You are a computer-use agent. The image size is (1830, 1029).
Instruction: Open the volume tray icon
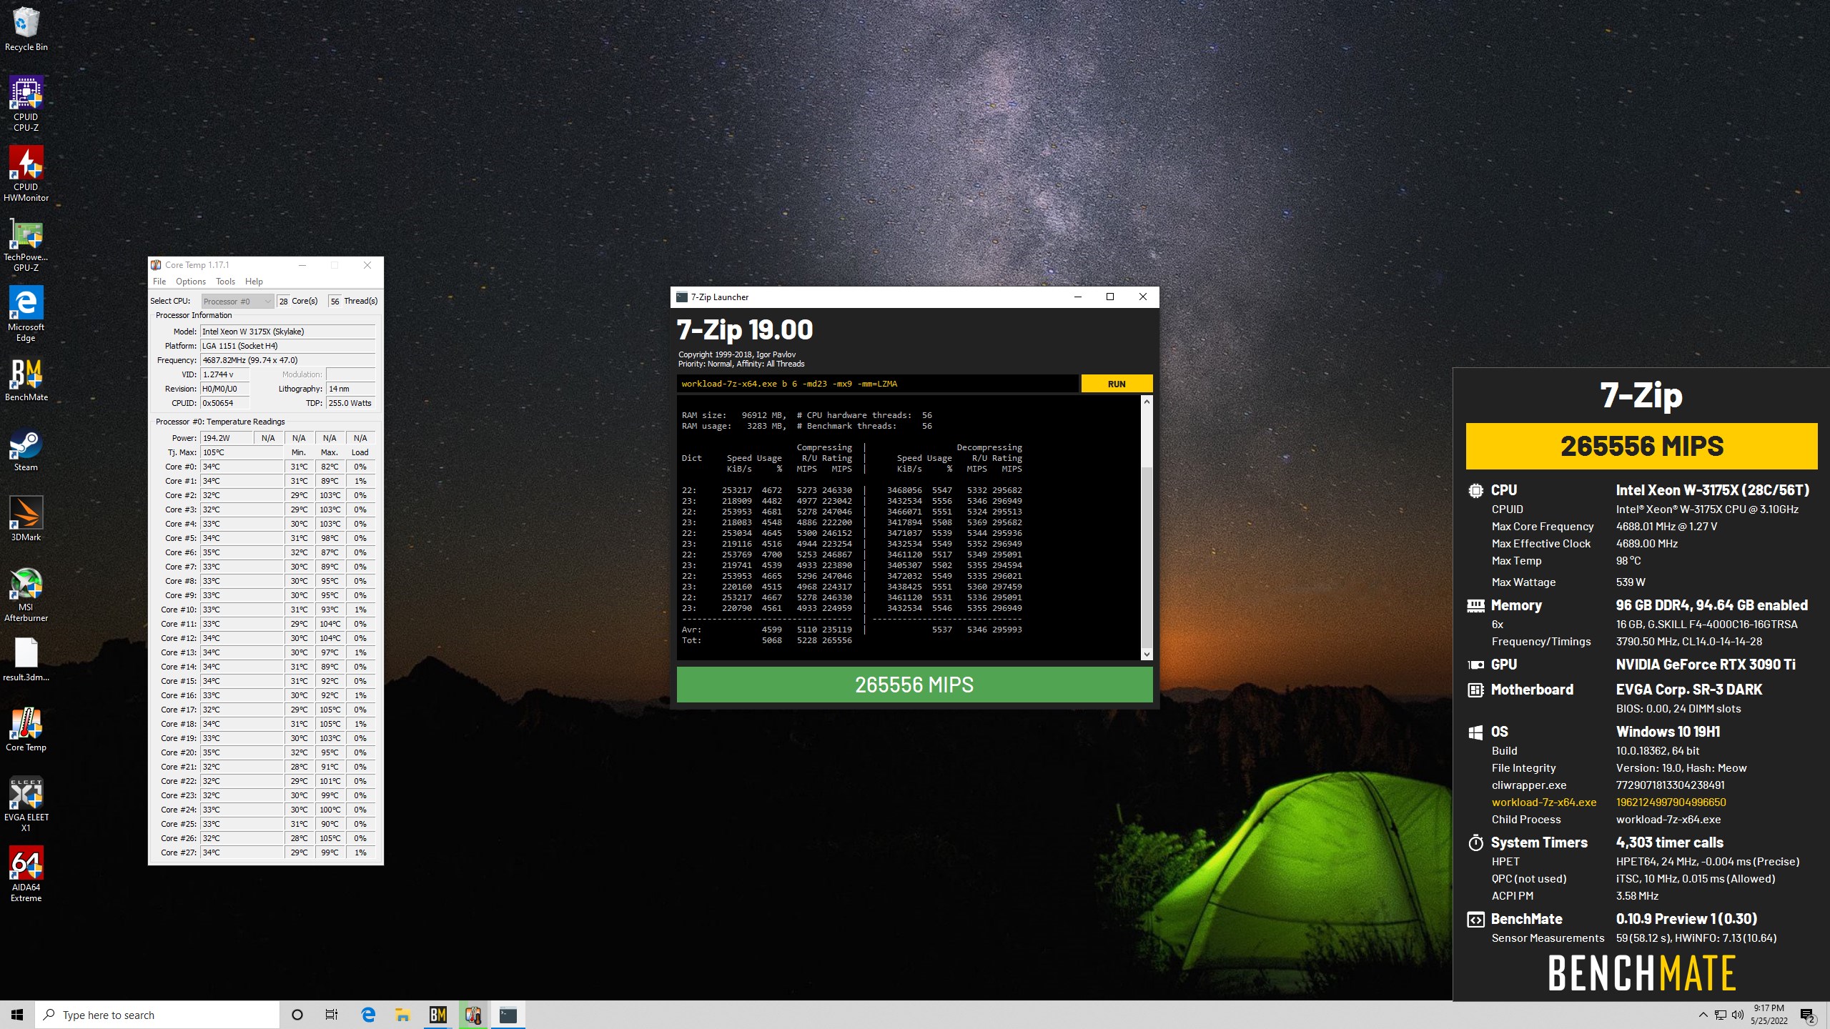point(1738,1015)
